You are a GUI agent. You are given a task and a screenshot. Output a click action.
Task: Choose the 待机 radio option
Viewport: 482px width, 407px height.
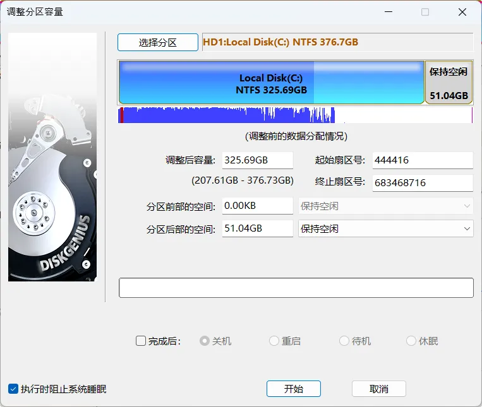point(344,341)
